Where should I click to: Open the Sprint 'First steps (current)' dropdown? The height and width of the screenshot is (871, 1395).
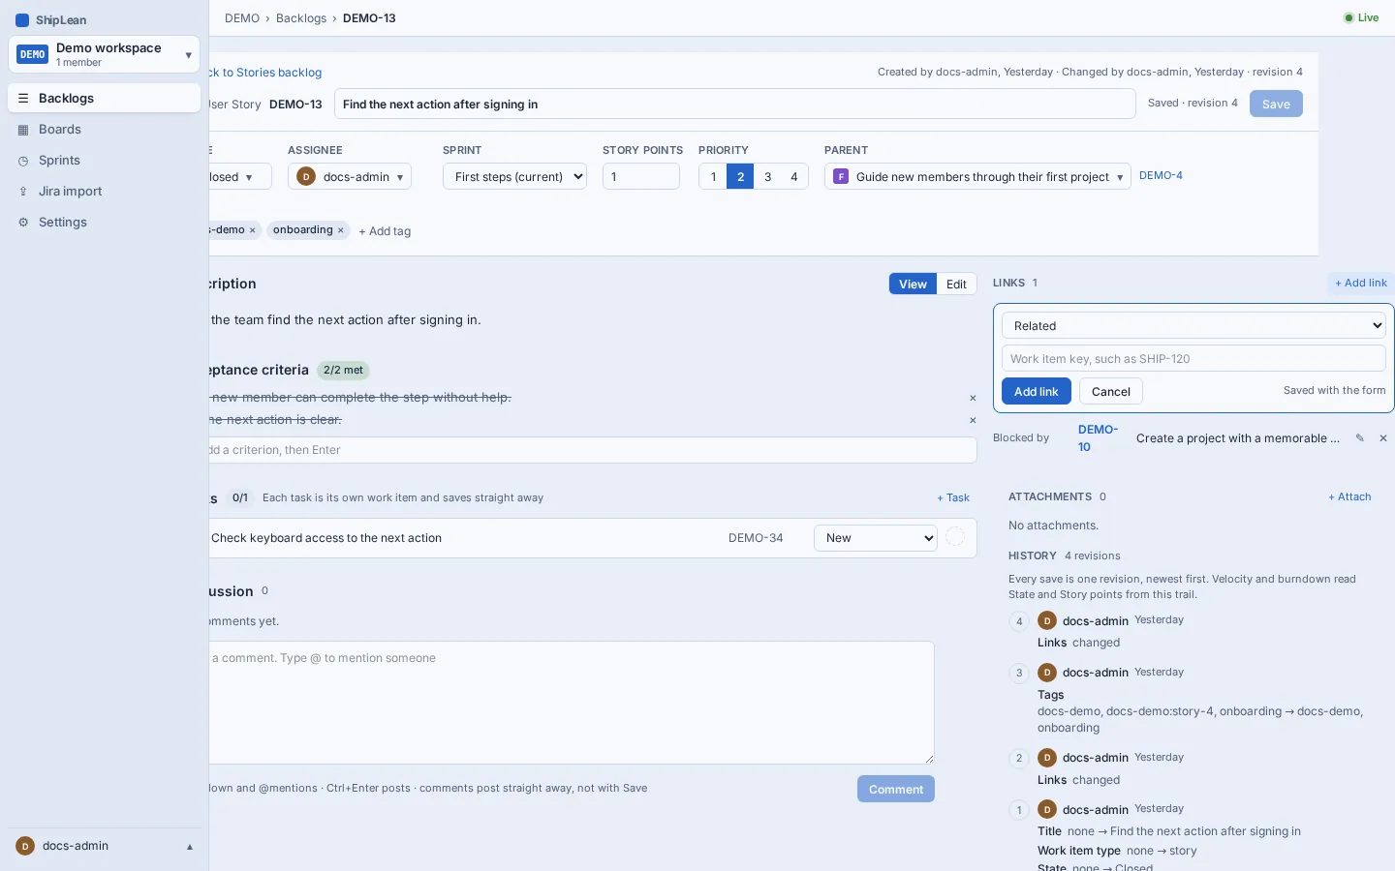tap(514, 177)
